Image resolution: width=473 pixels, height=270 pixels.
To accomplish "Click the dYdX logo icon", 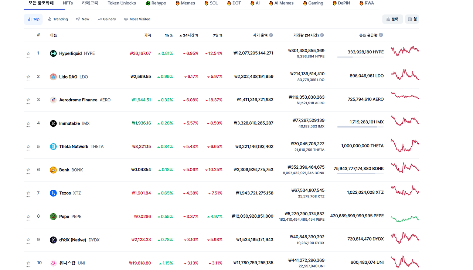I will point(53,240).
